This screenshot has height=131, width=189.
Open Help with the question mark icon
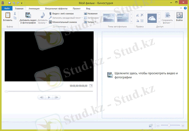[185, 8]
